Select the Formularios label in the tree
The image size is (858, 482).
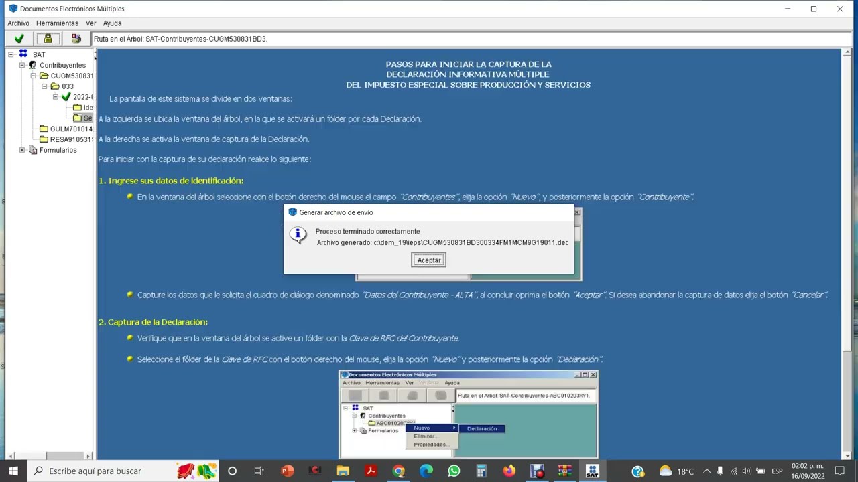pos(58,150)
